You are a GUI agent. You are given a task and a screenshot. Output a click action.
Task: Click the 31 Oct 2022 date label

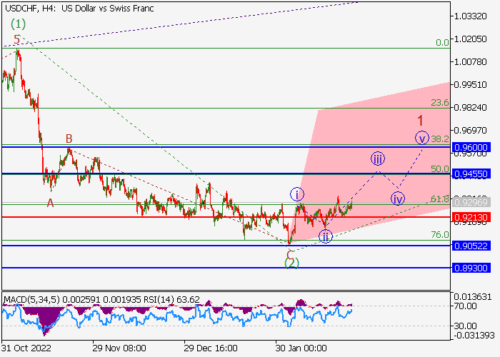pos(26,348)
